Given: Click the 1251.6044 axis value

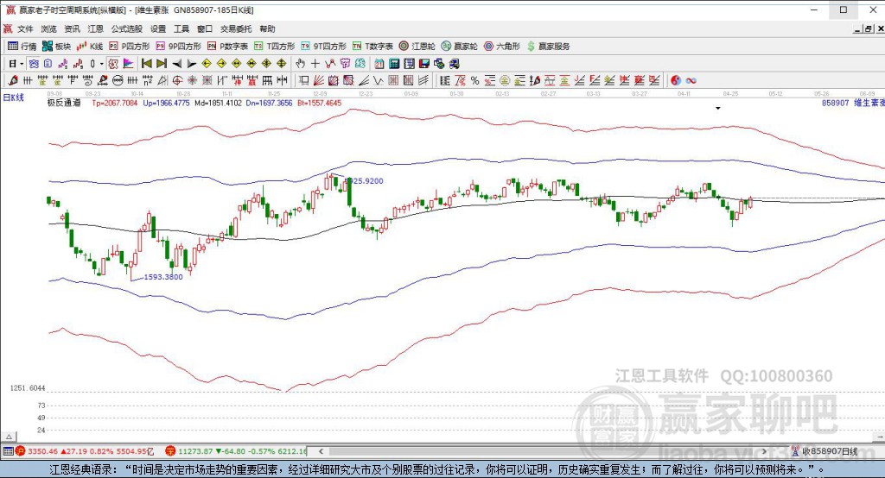Looking at the screenshot, I should point(28,388).
